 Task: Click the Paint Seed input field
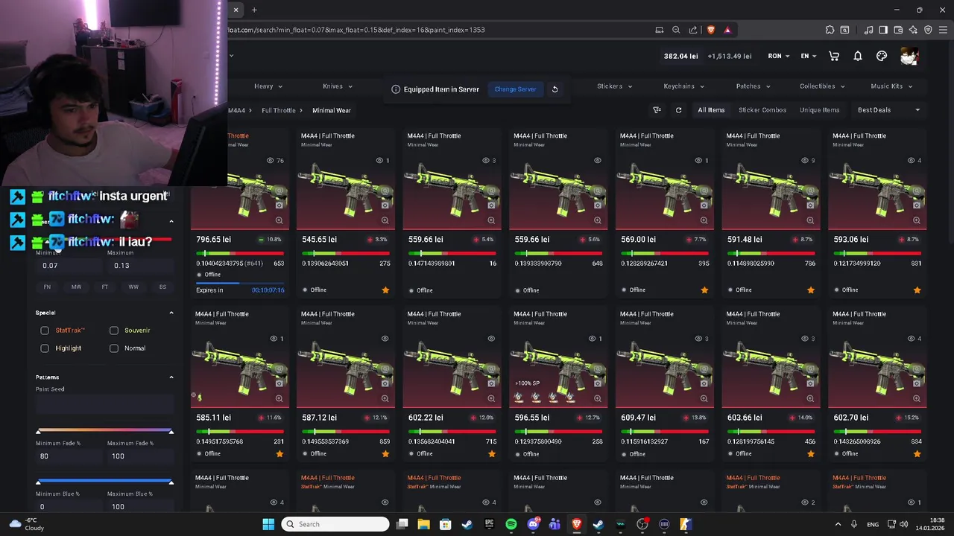click(104, 403)
